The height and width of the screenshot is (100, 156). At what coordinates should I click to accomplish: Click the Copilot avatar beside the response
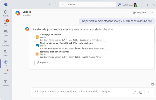[x=27, y=29]
